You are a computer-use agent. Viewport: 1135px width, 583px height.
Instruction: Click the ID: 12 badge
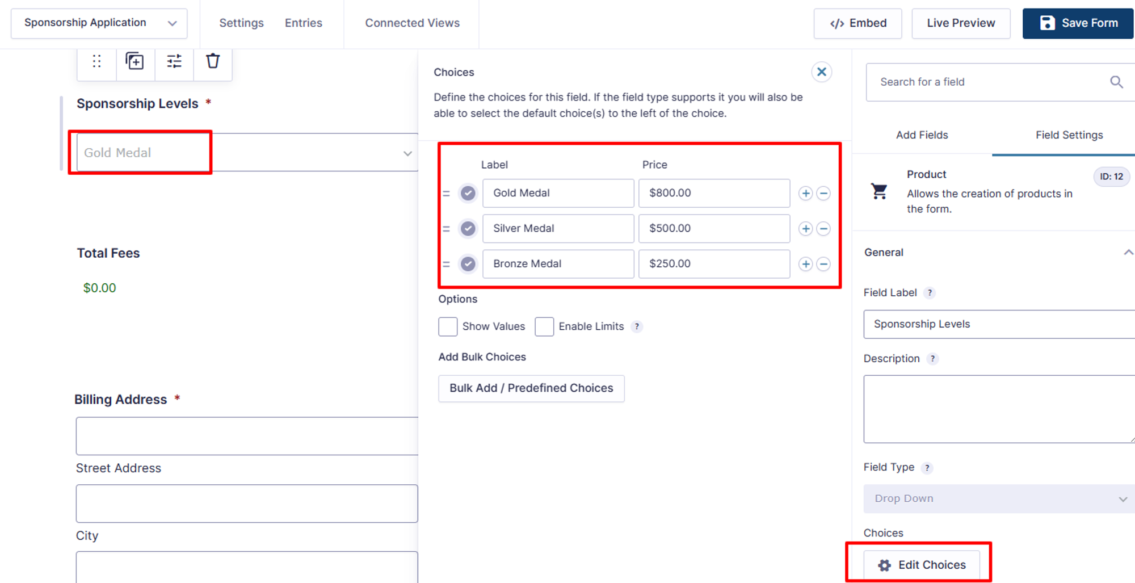tap(1111, 177)
